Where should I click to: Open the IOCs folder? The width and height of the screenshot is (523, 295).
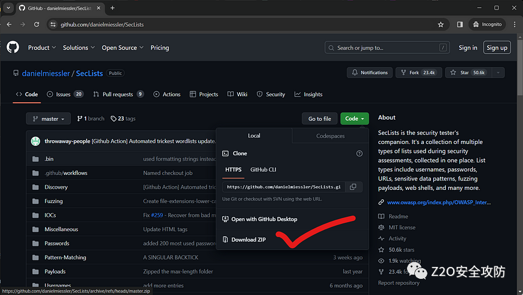(50, 215)
